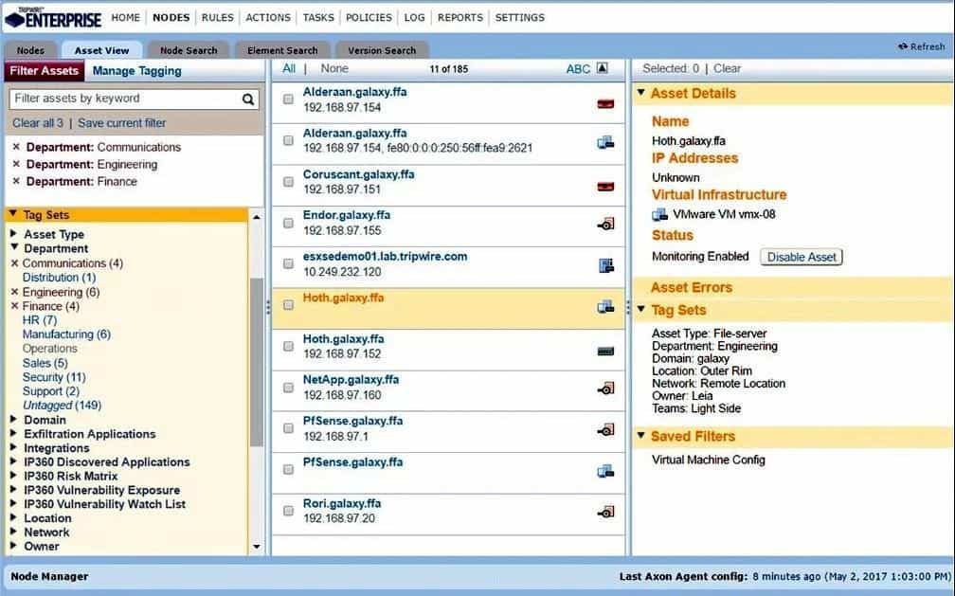Expand the Asset Type tag set

13,233
